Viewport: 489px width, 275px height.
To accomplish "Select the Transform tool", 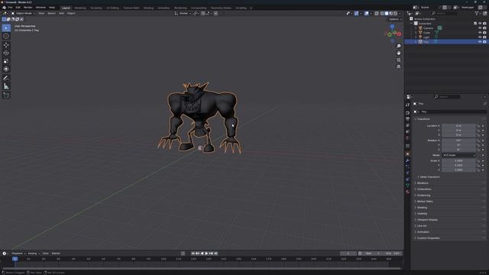I will 6,70.
